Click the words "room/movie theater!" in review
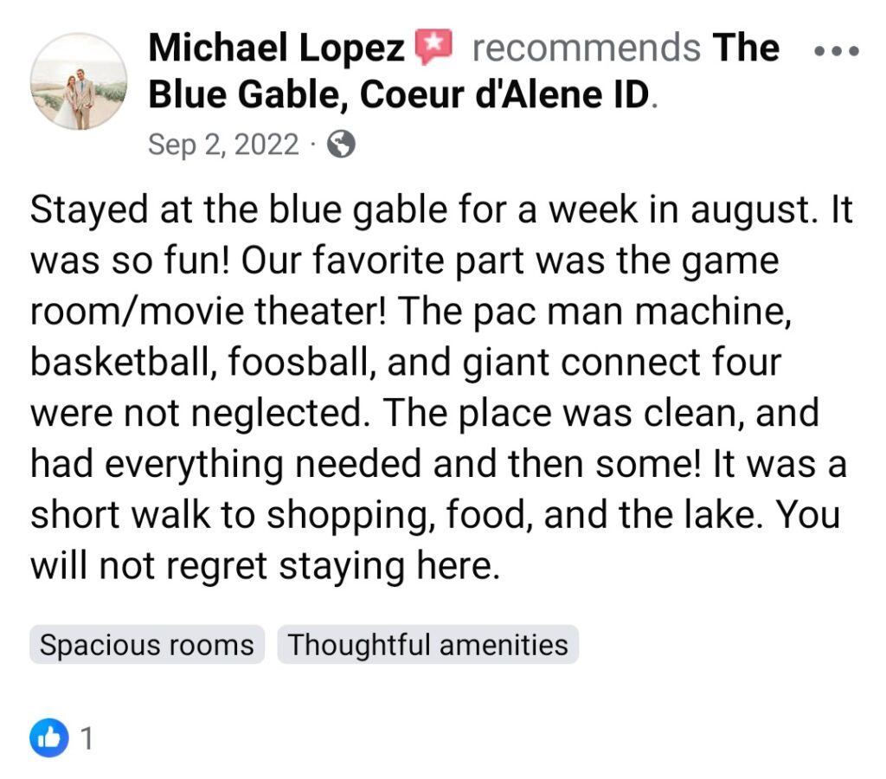This screenshot has height=779, width=886. 208,312
